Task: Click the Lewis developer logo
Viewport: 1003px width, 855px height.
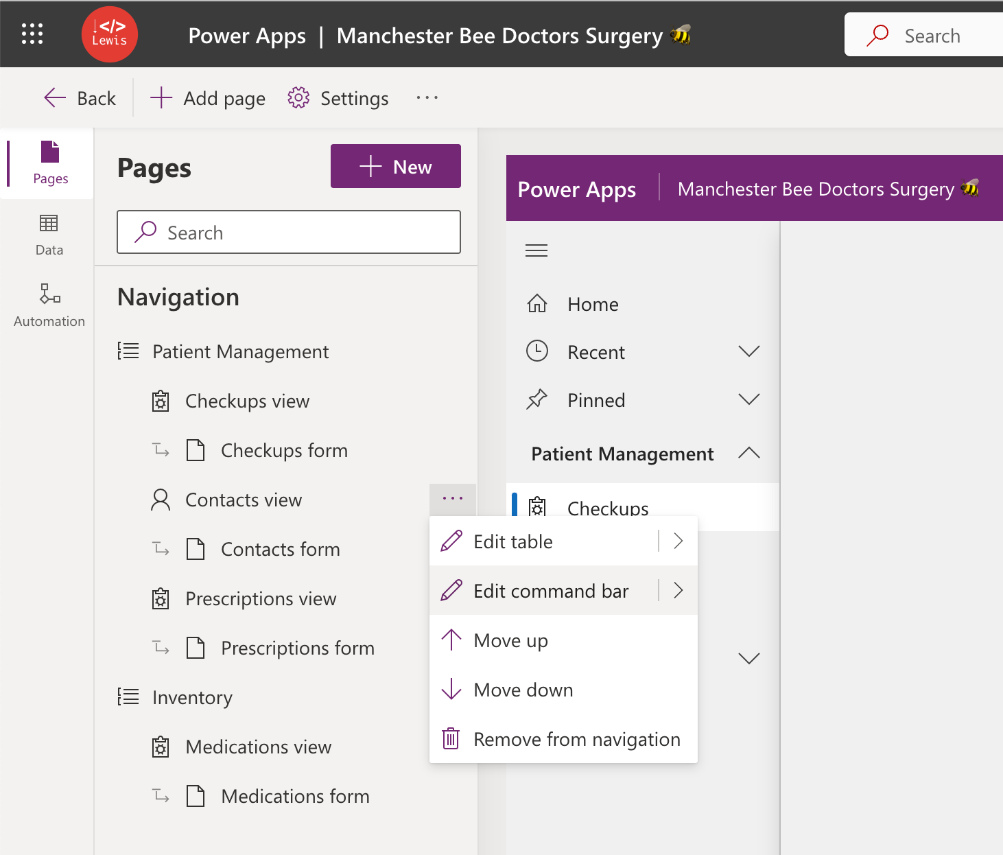Action: pyautogui.click(x=110, y=34)
